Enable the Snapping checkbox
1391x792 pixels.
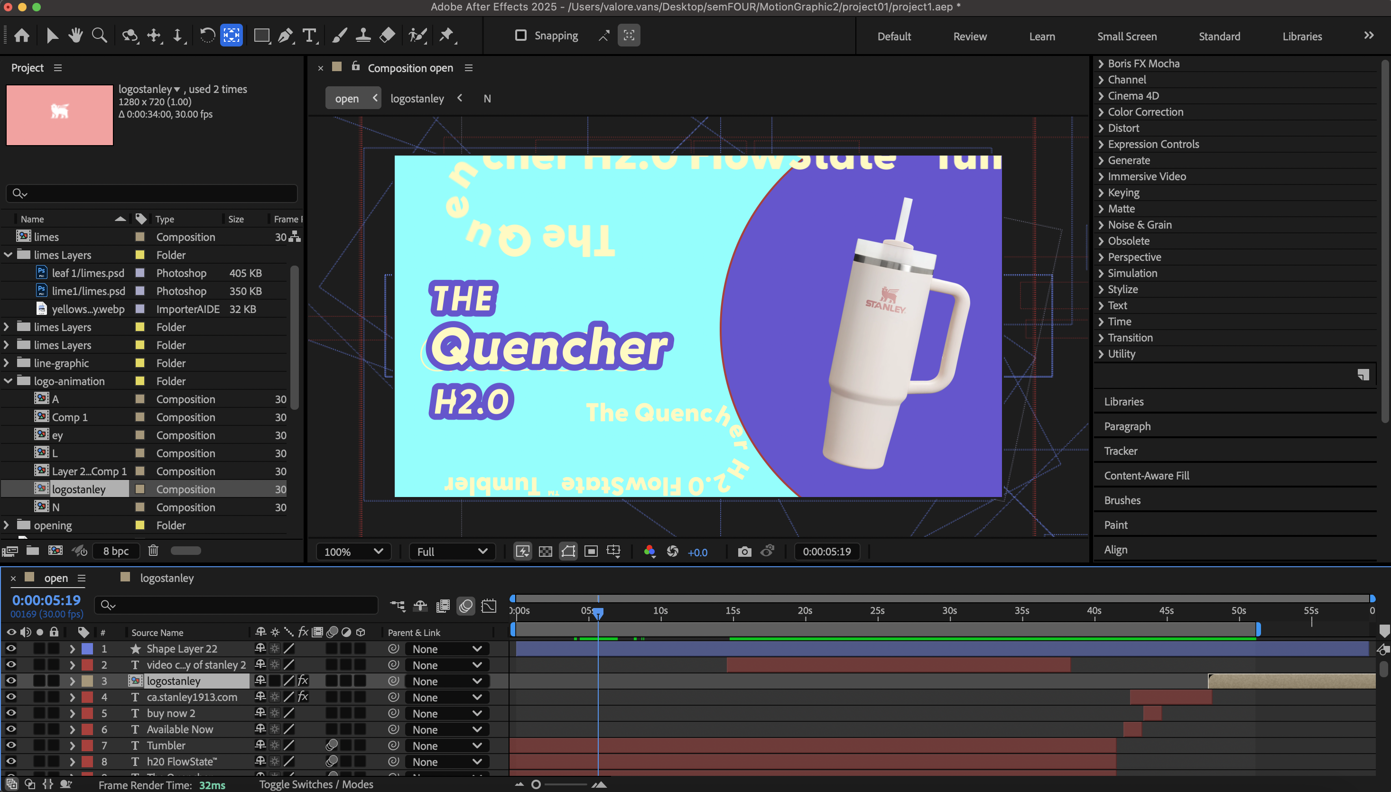[x=520, y=36]
